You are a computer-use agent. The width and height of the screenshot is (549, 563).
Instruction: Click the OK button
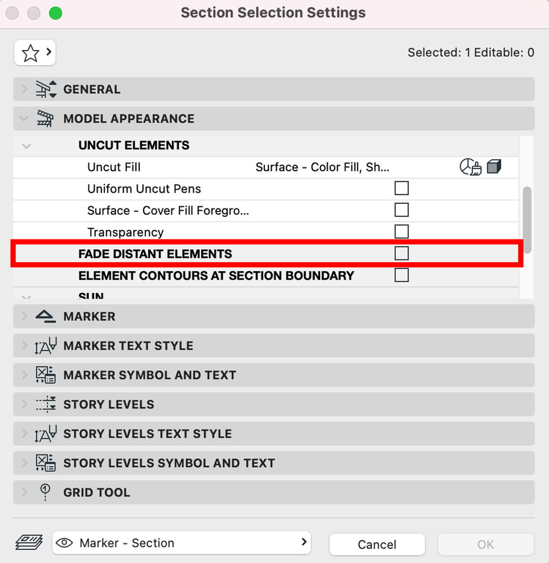(x=485, y=544)
